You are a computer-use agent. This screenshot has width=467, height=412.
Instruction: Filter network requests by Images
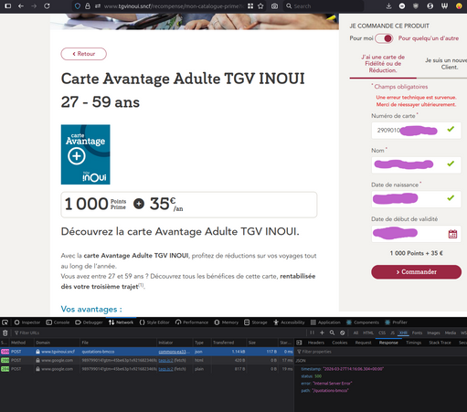point(433,333)
